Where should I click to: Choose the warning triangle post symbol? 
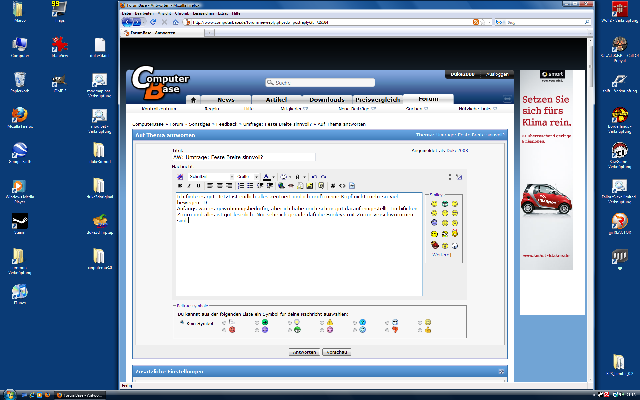coord(322,323)
